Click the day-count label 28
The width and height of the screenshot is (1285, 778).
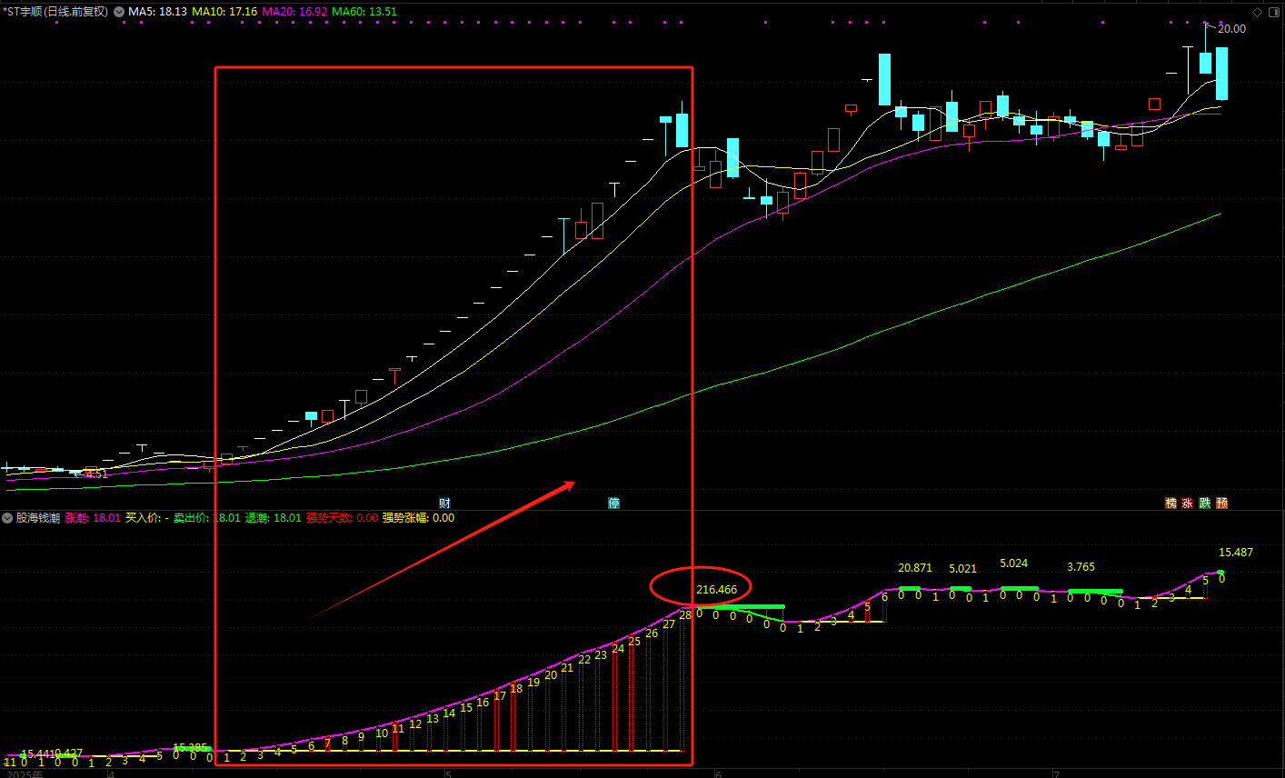[685, 615]
